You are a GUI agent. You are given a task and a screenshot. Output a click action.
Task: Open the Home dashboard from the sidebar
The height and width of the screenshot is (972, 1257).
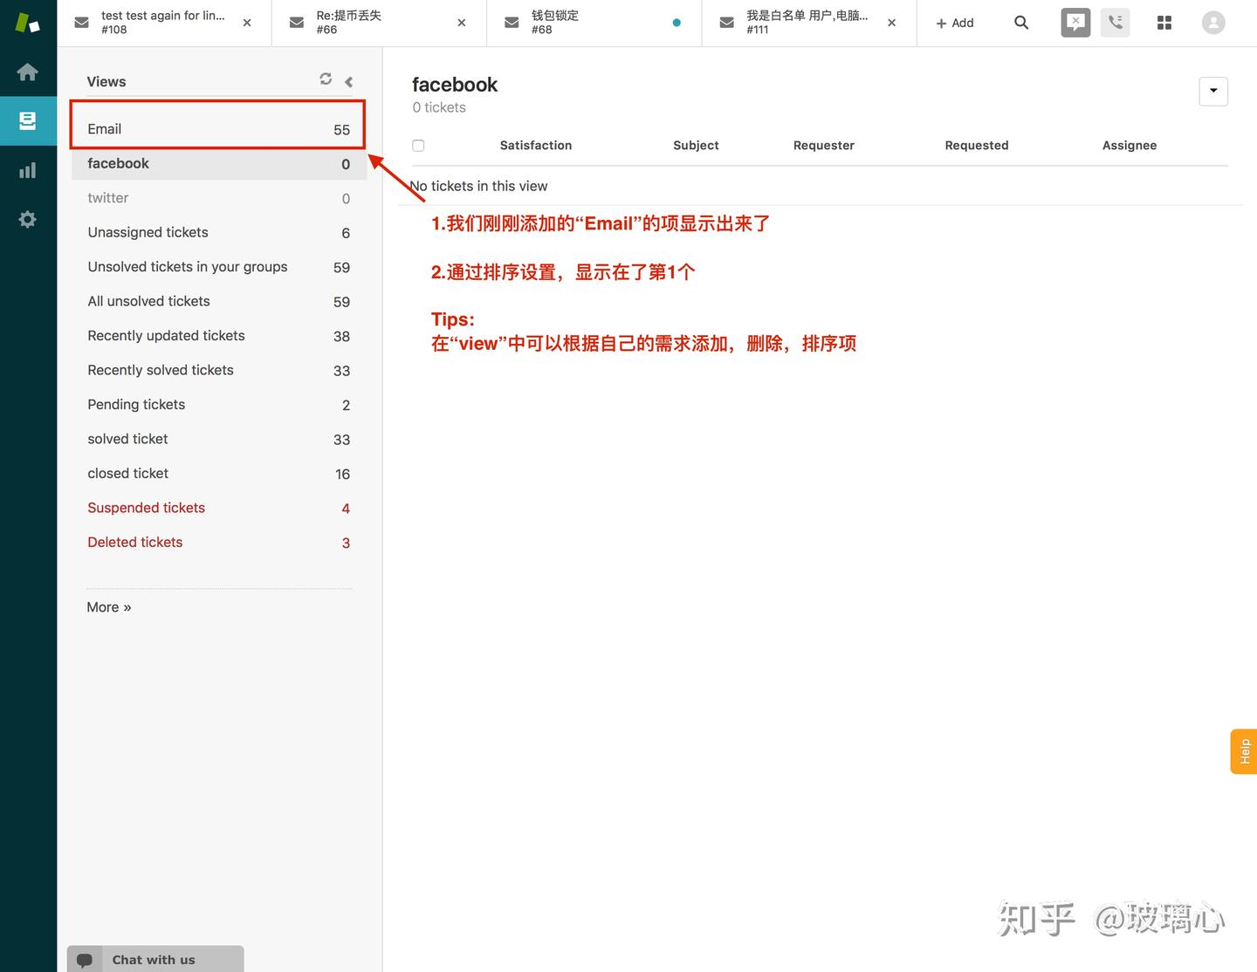28,72
